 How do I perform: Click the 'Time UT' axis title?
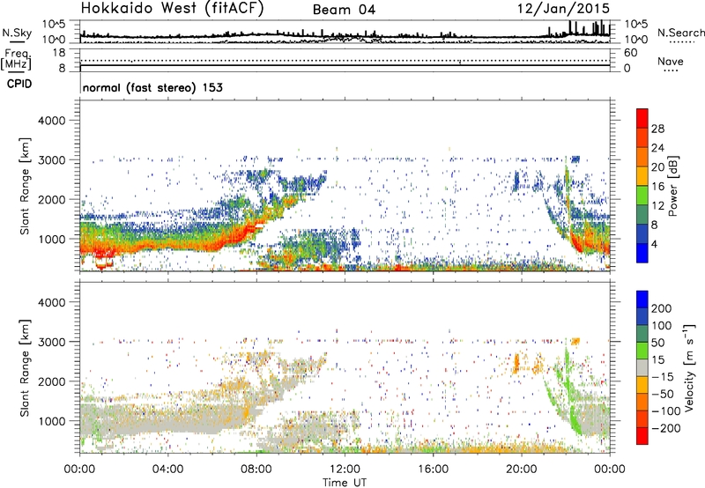(345, 483)
